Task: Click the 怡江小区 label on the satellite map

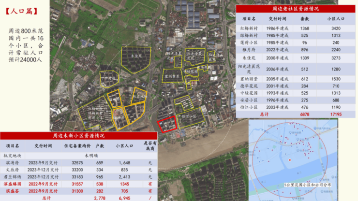Action: pos(189,116)
